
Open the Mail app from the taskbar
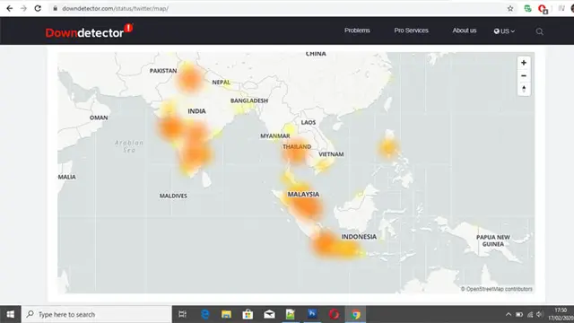[x=269, y=314]
